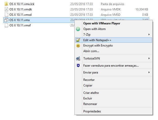Click the OS X 10.11.vmdk file icon
Viewport: 158px width, 120px height.
tap(6, 9)
